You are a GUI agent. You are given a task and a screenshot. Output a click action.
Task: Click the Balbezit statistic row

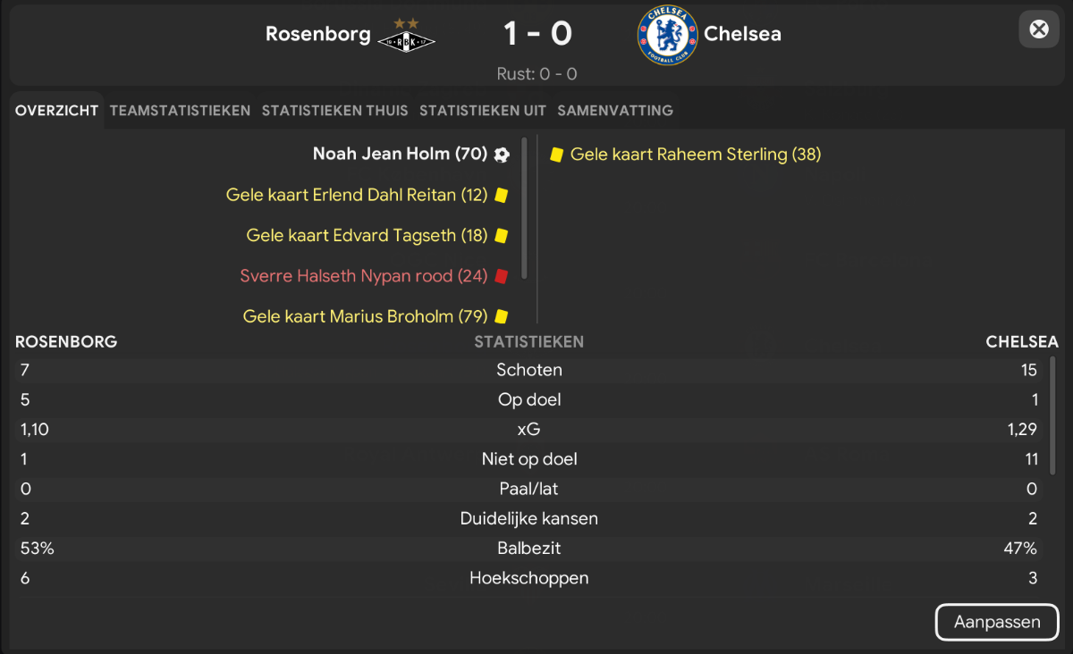[x=529, y=549]
